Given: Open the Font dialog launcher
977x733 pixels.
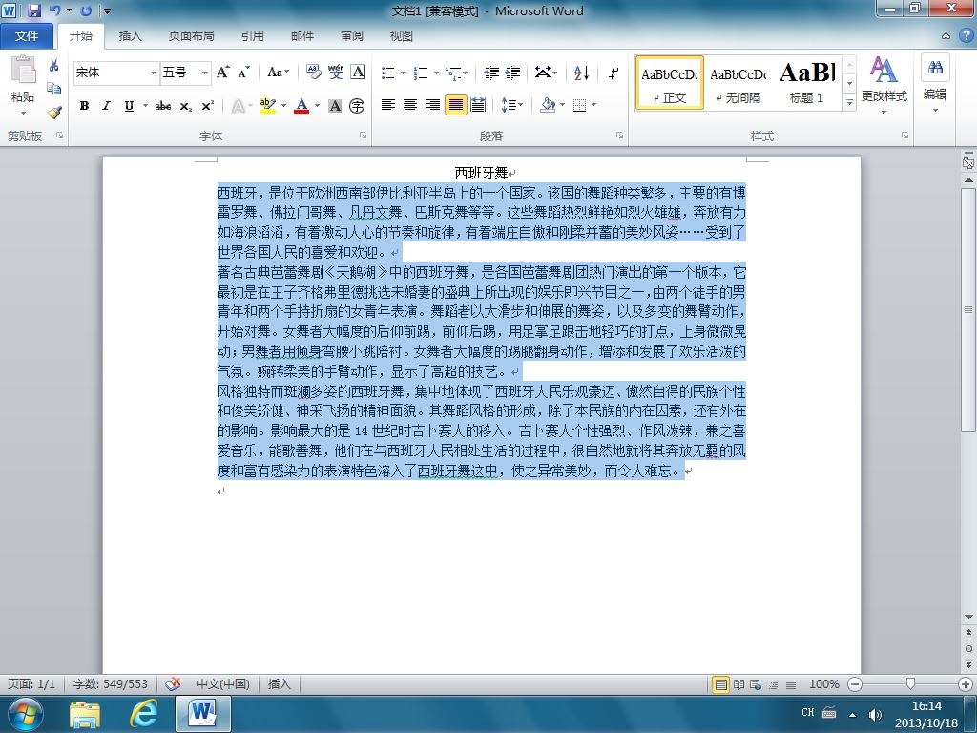Looking at the screenshot, I should point(363,136).
